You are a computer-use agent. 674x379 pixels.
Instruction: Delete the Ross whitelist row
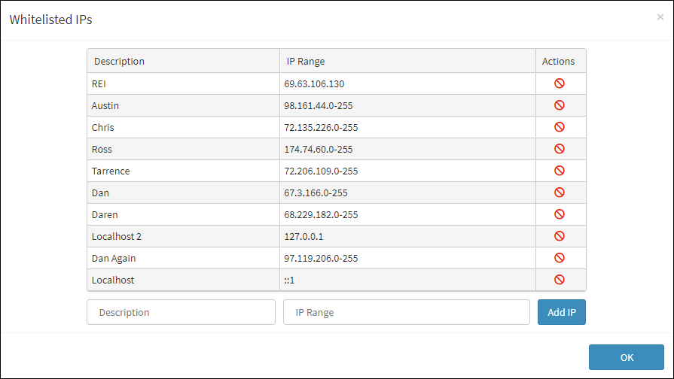(x=560, y=149)
